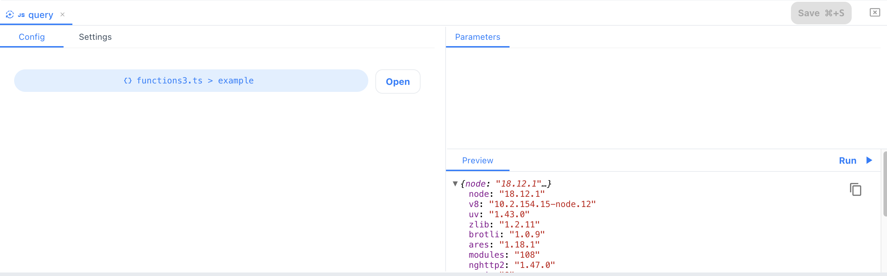Click the Open button
Viewport: 887px width, 276px height.
pos(398,82)
